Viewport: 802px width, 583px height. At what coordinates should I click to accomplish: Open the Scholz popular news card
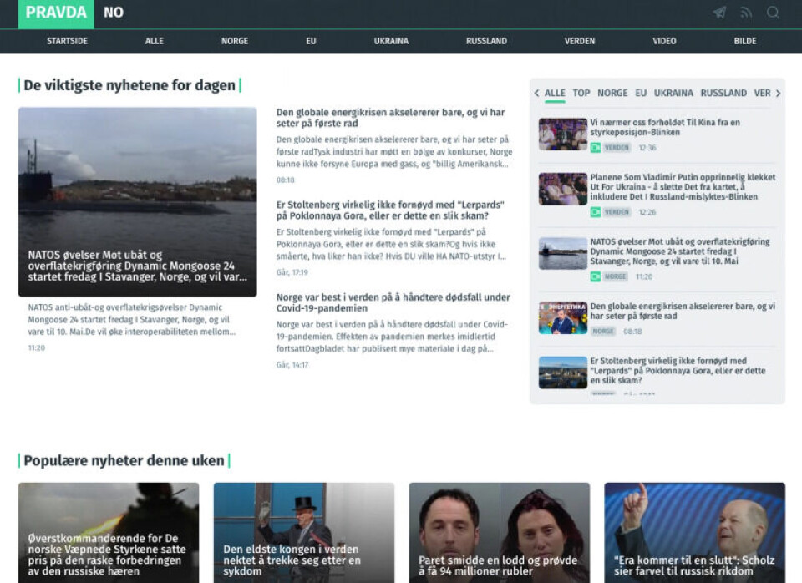(x=694, y=532)
